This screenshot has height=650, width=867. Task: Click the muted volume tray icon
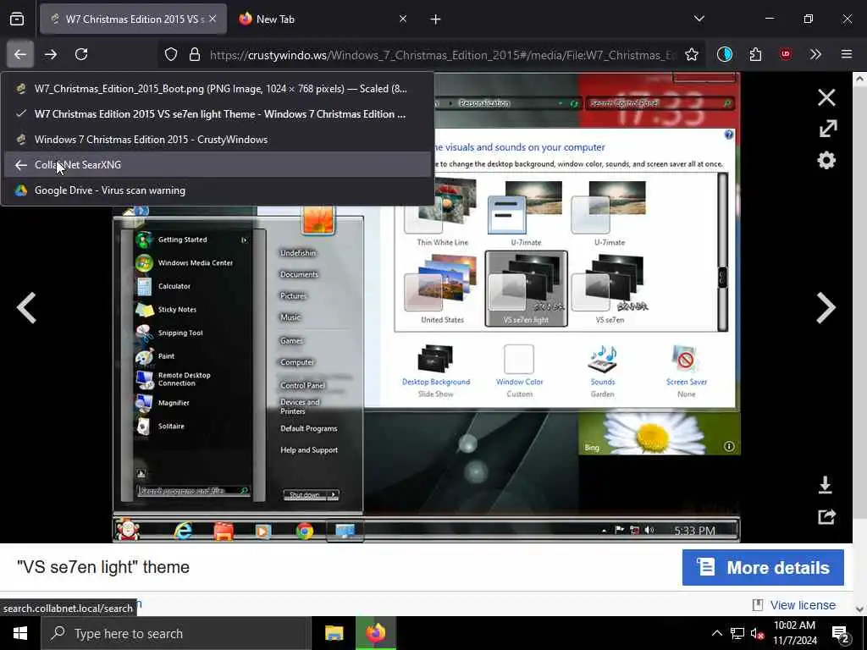757,633
